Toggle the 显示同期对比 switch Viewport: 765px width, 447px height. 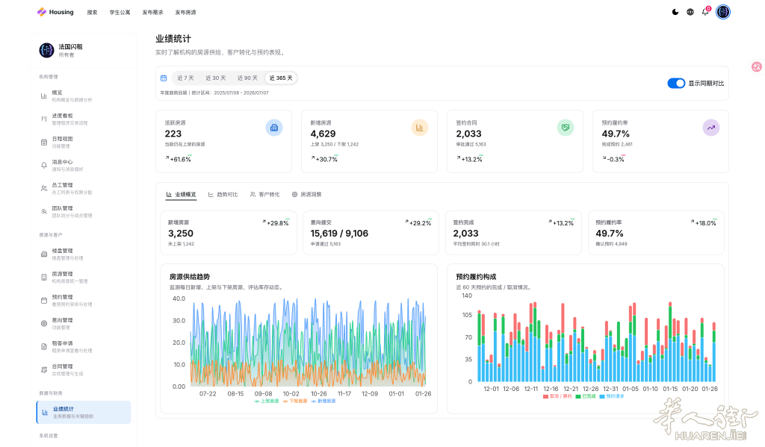coord(676,84)
